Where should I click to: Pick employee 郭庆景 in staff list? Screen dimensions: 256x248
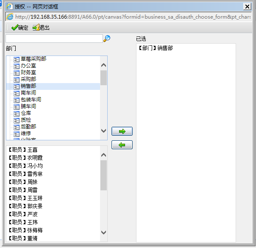click(x=25, y=206)
